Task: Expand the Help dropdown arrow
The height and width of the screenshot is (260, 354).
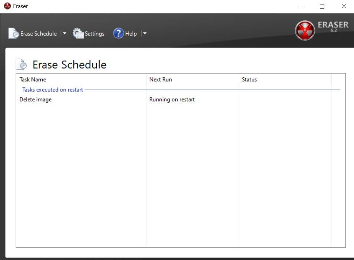Action: click(145, 33)
